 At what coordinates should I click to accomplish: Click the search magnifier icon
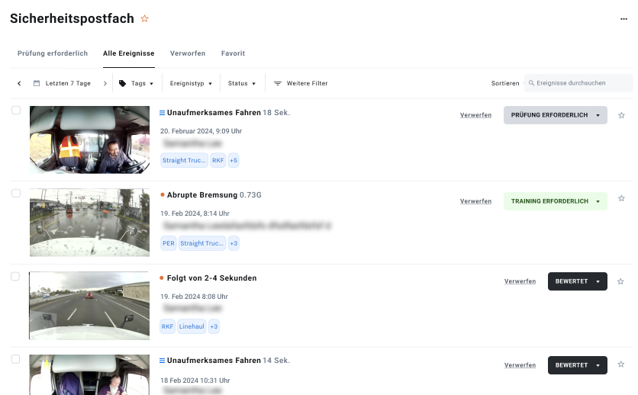tap(531, 83)
